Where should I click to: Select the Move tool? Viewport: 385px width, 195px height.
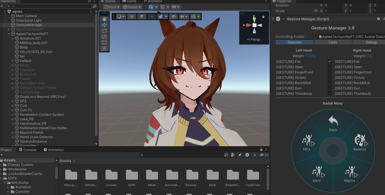click(x=104, y=25)
